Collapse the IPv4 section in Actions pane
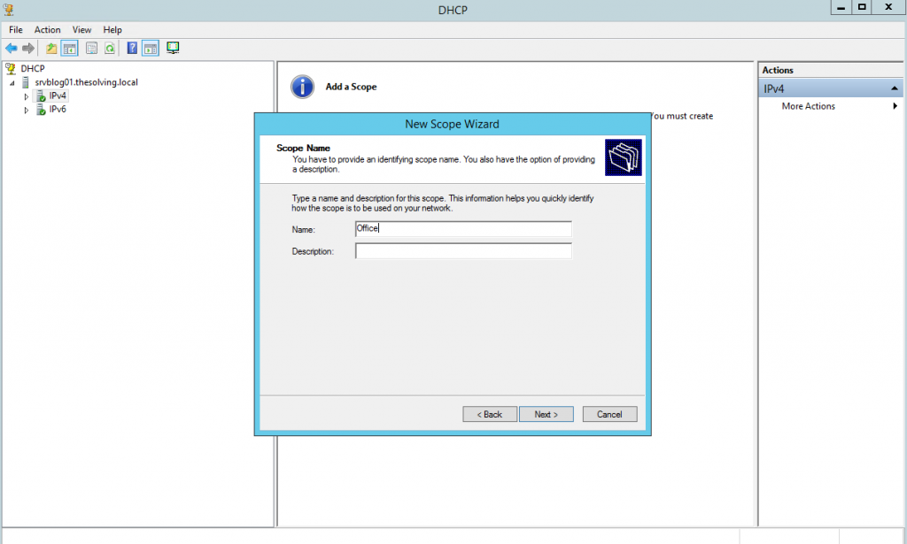 pos(895,88)
